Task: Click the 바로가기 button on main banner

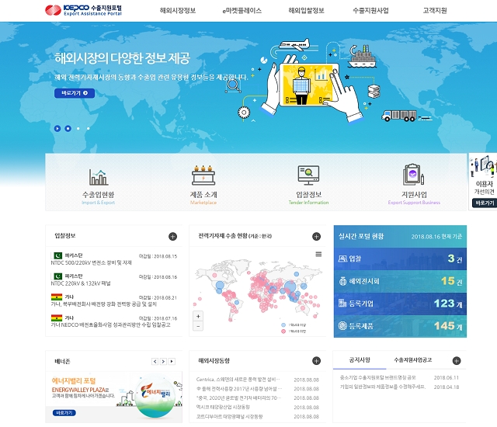Action: coord(75,93)
